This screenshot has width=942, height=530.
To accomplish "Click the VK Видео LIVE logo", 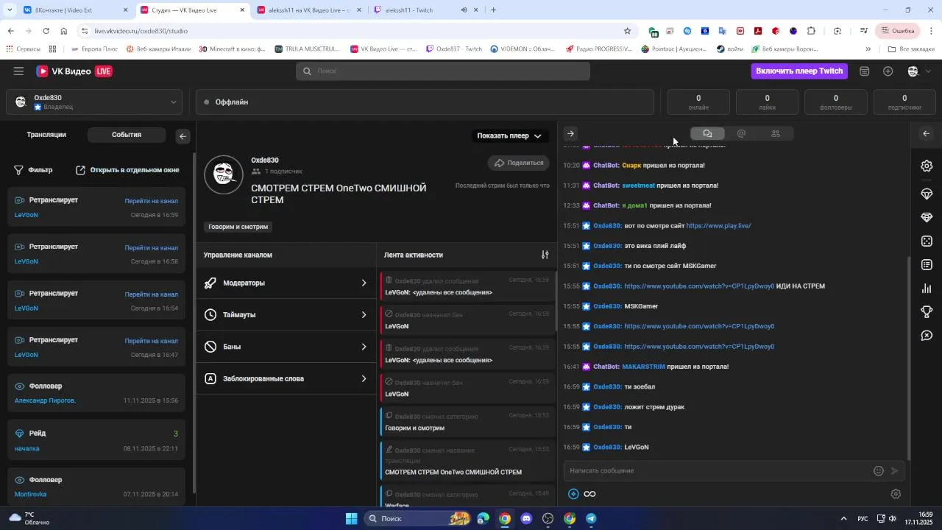I will click(74, 71).
